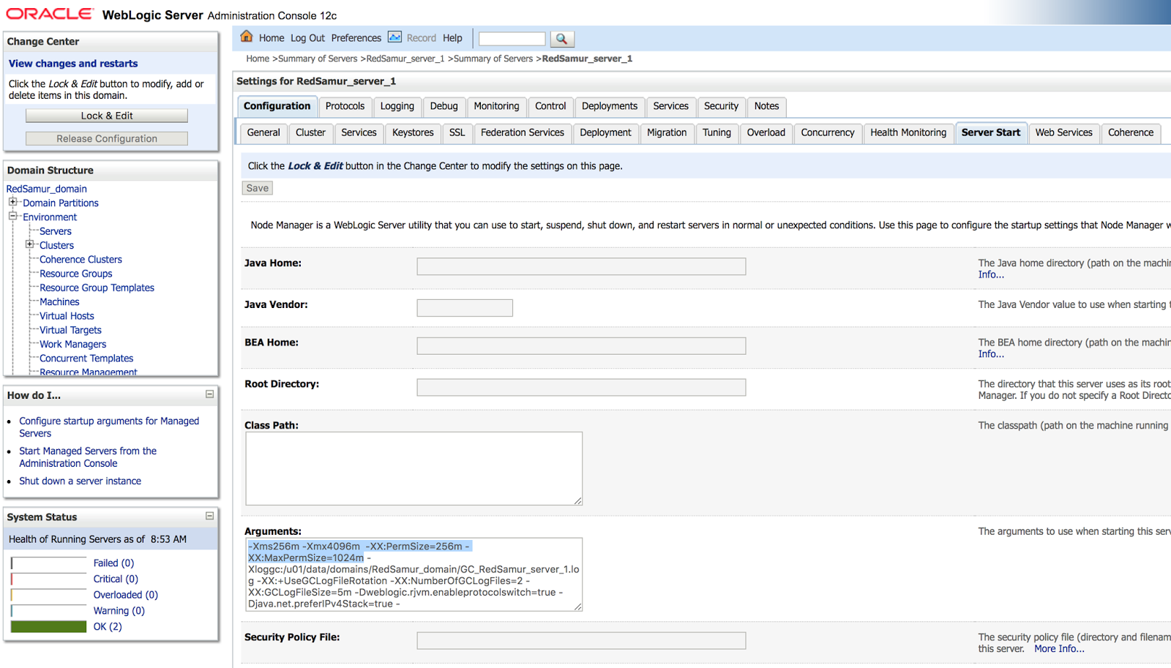Open Preferences in the toolbar
This screenshot has width=1171, height=668.
click(x=356, y=38)
